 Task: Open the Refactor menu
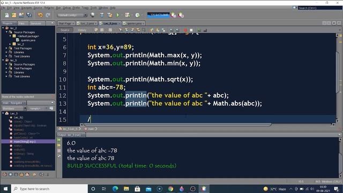(x=49, y=8)
